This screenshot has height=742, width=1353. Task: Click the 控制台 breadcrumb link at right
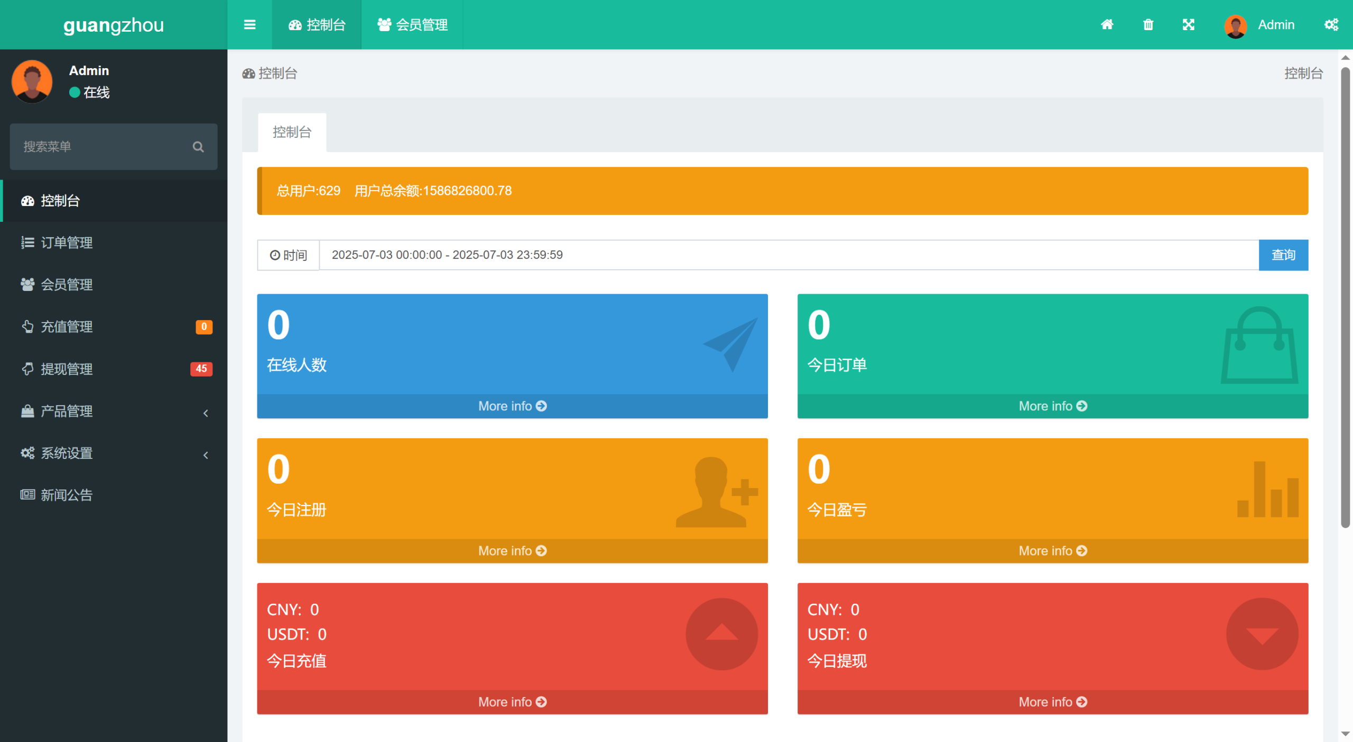tap(1303, 73)
